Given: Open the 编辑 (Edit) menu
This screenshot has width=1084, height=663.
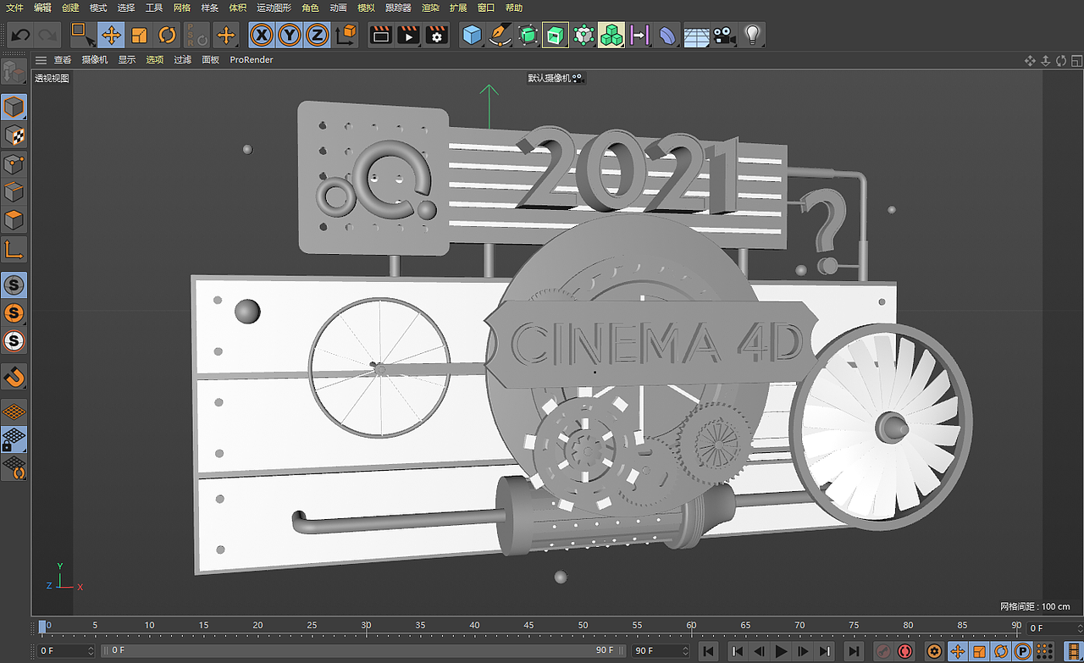Looking at the screenshot, I should 42,8.
